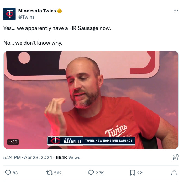Click the 1:39 video duration badge

pyautogui.click(x=13, y=142)
